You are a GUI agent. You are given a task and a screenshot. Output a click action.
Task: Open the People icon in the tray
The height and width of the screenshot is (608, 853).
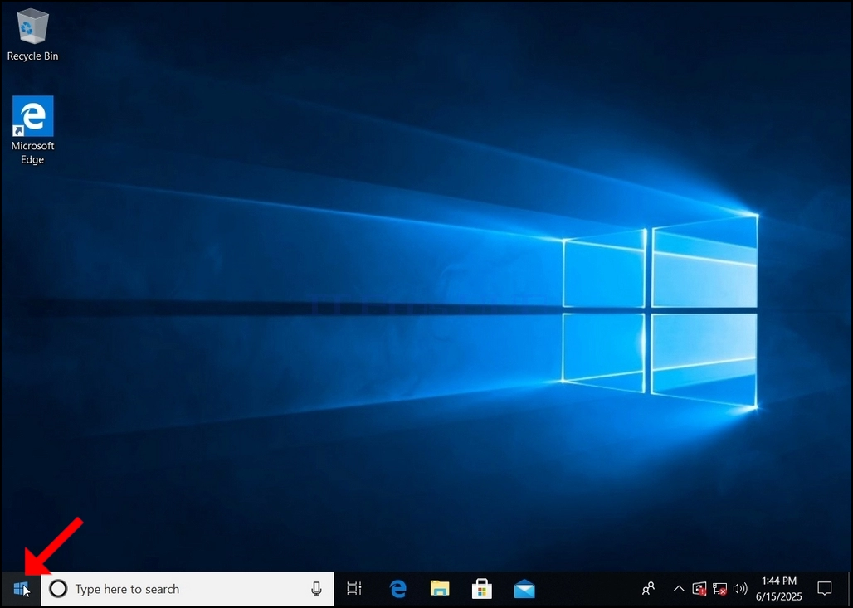(648, 588)
